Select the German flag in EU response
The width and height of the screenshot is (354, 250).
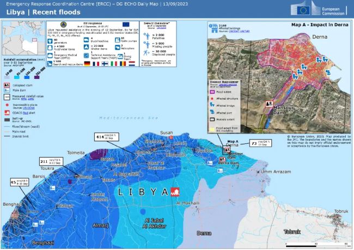tap(87, 63)
